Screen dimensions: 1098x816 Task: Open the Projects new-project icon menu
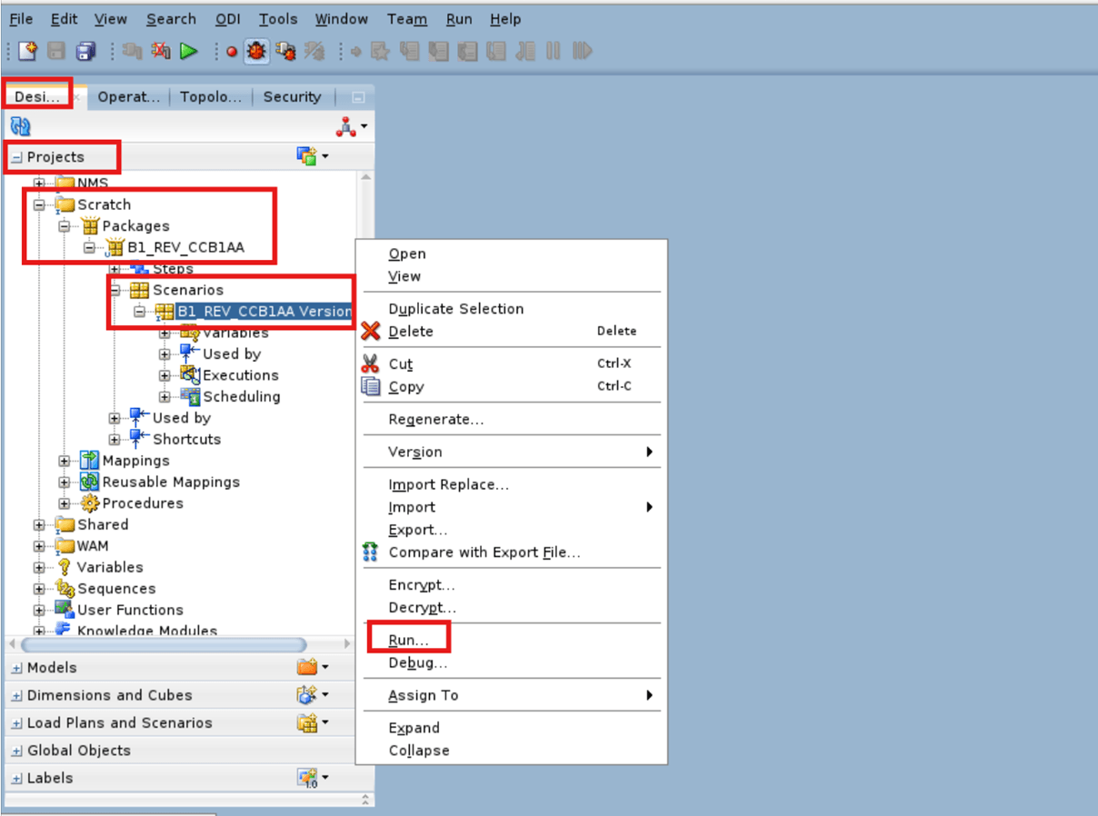[312, 156]
